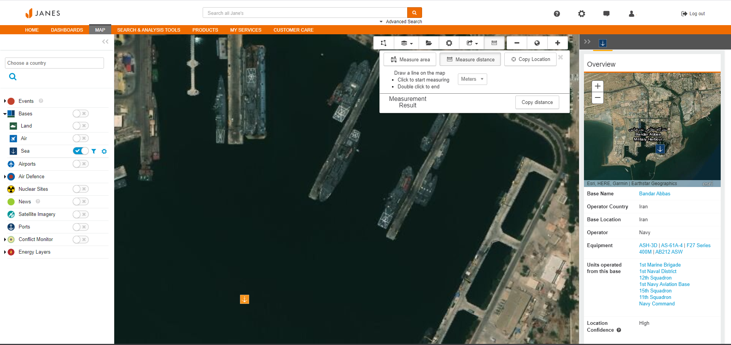Open the user profile icon
The image size is (731, 345).
pos(632,14)
